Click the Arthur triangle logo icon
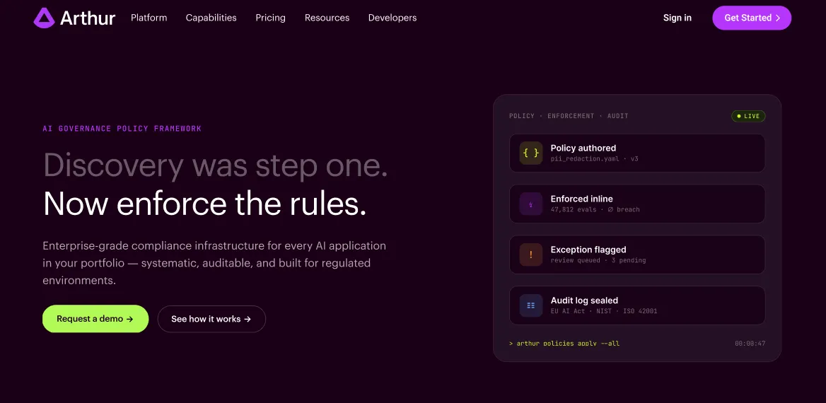The image size is (826, 403). coord(45,18)
